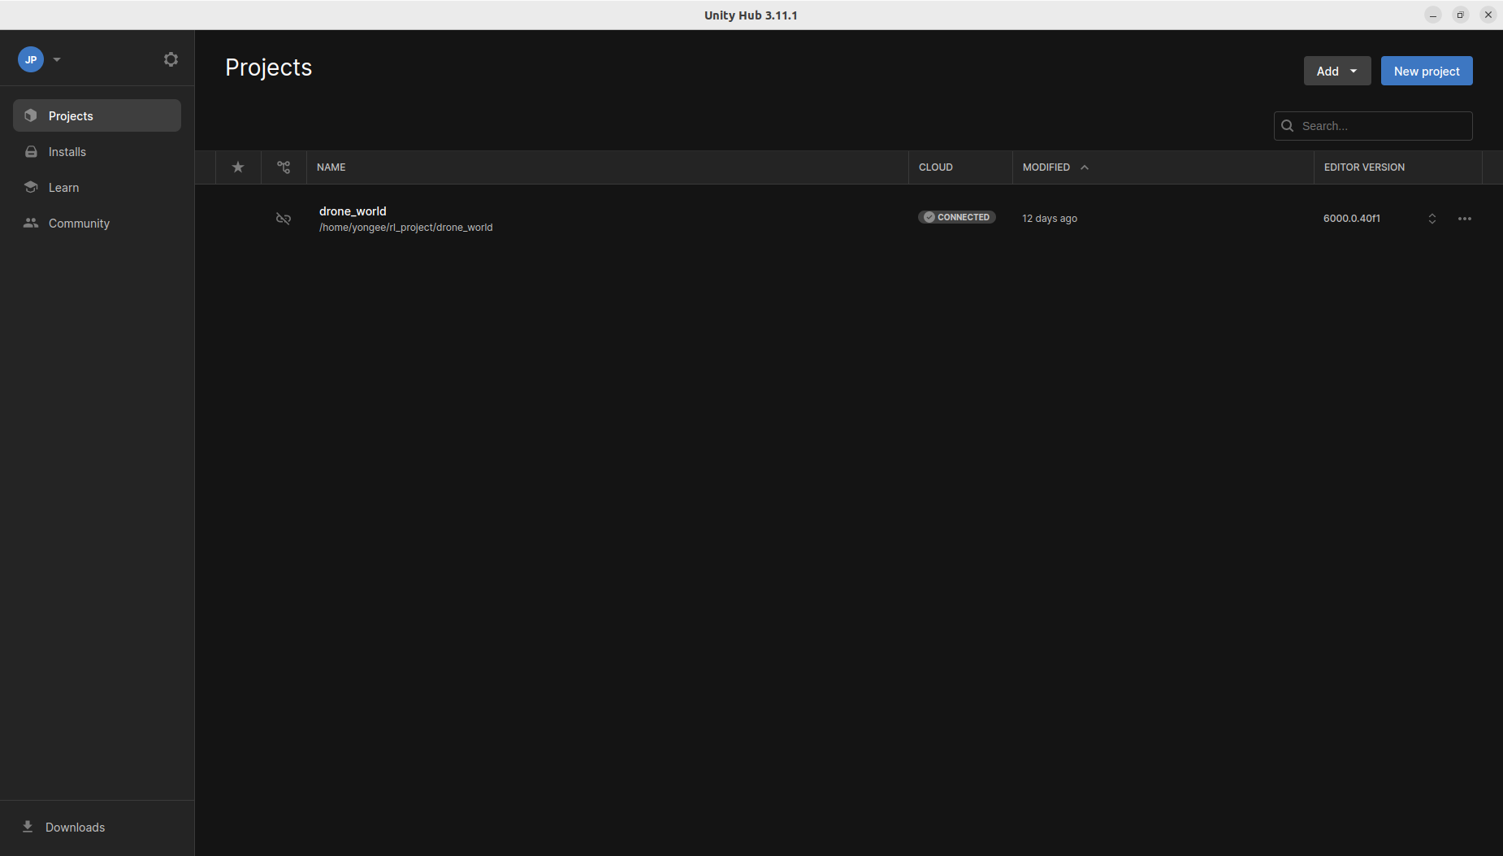The width and height of the screenshot is (1503, 856).
Task: Sort projects by CLOUD column
Action: tap(936, 167)
